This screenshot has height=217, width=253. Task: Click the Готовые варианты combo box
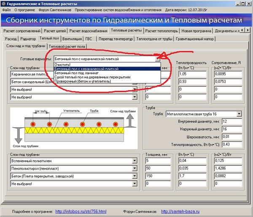pyautogui.click(x=107, y=59)
